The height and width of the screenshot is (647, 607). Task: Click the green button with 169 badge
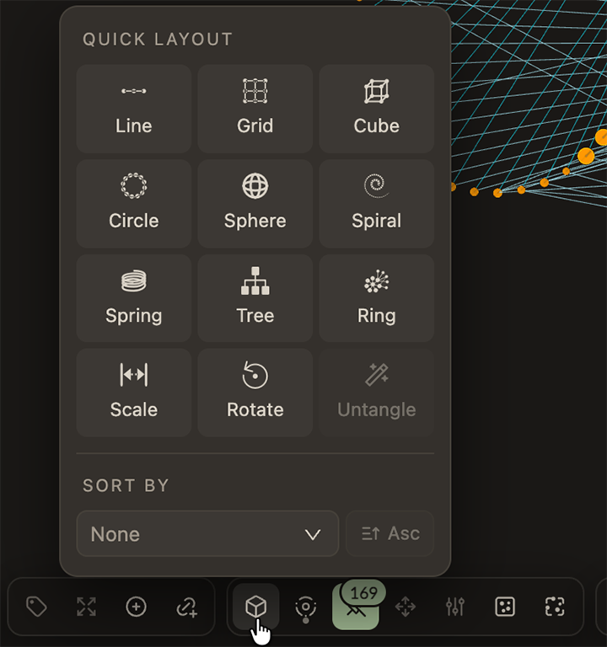pyautogui.click(x=356, y=607)
